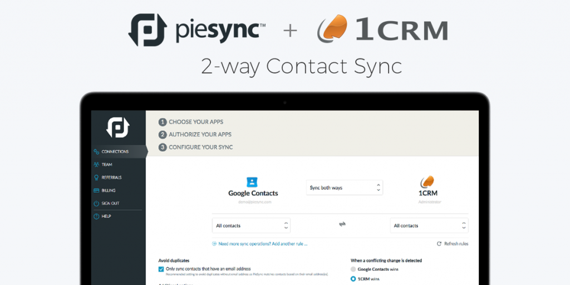The height and width of the screenshot is (285, 570).
Task: Click Need more sync operations? Add another rule
Action: tap(259, 244)
